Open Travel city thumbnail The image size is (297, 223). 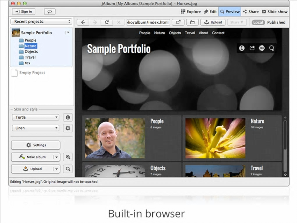click(x=215, y=171)
